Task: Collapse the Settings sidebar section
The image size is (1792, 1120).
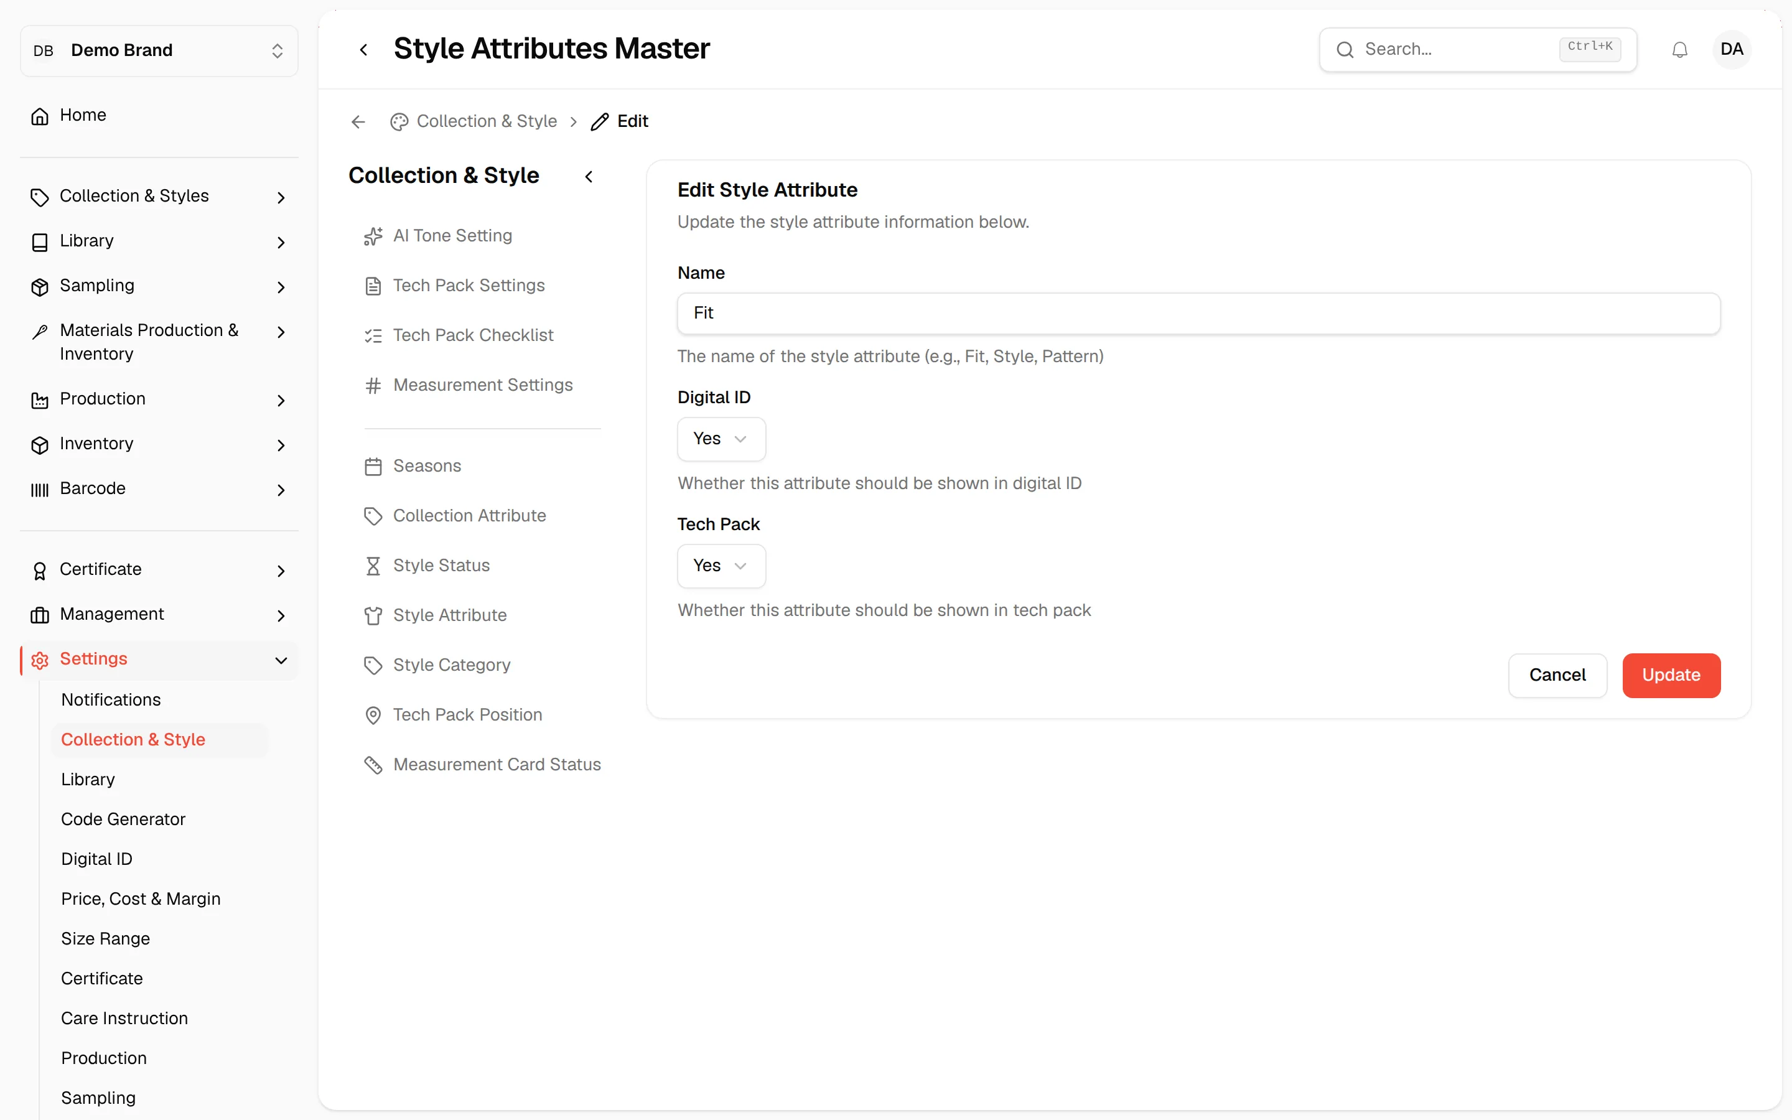Action: coord(159,660)
